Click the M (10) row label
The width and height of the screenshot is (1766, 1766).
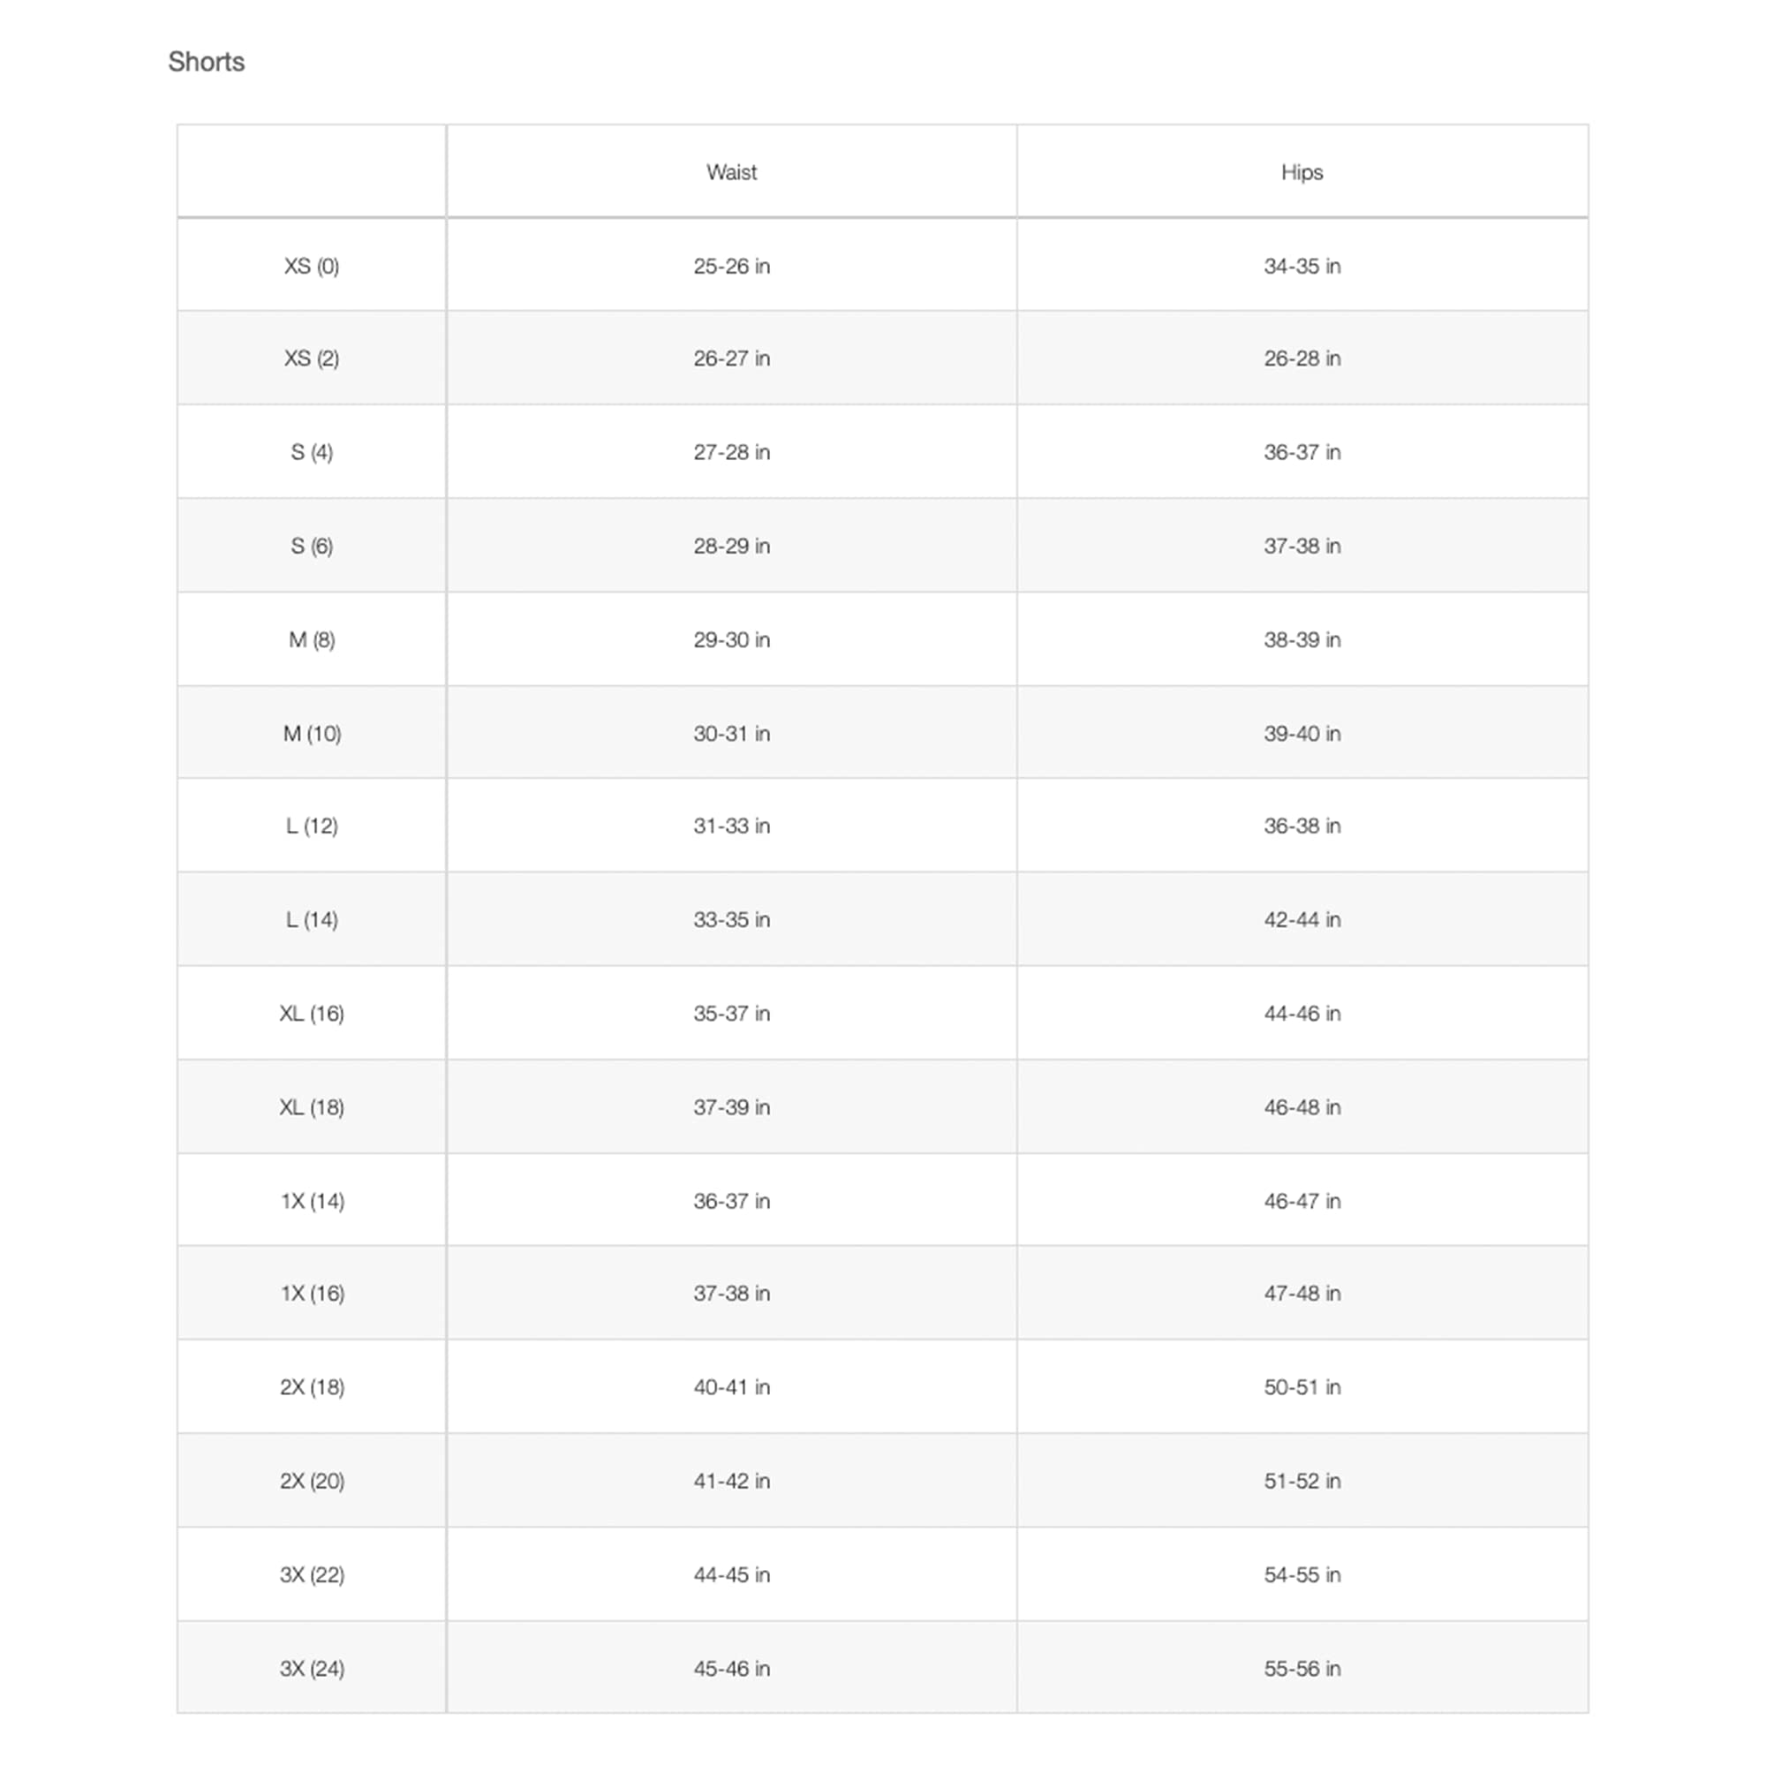[312, 733]
